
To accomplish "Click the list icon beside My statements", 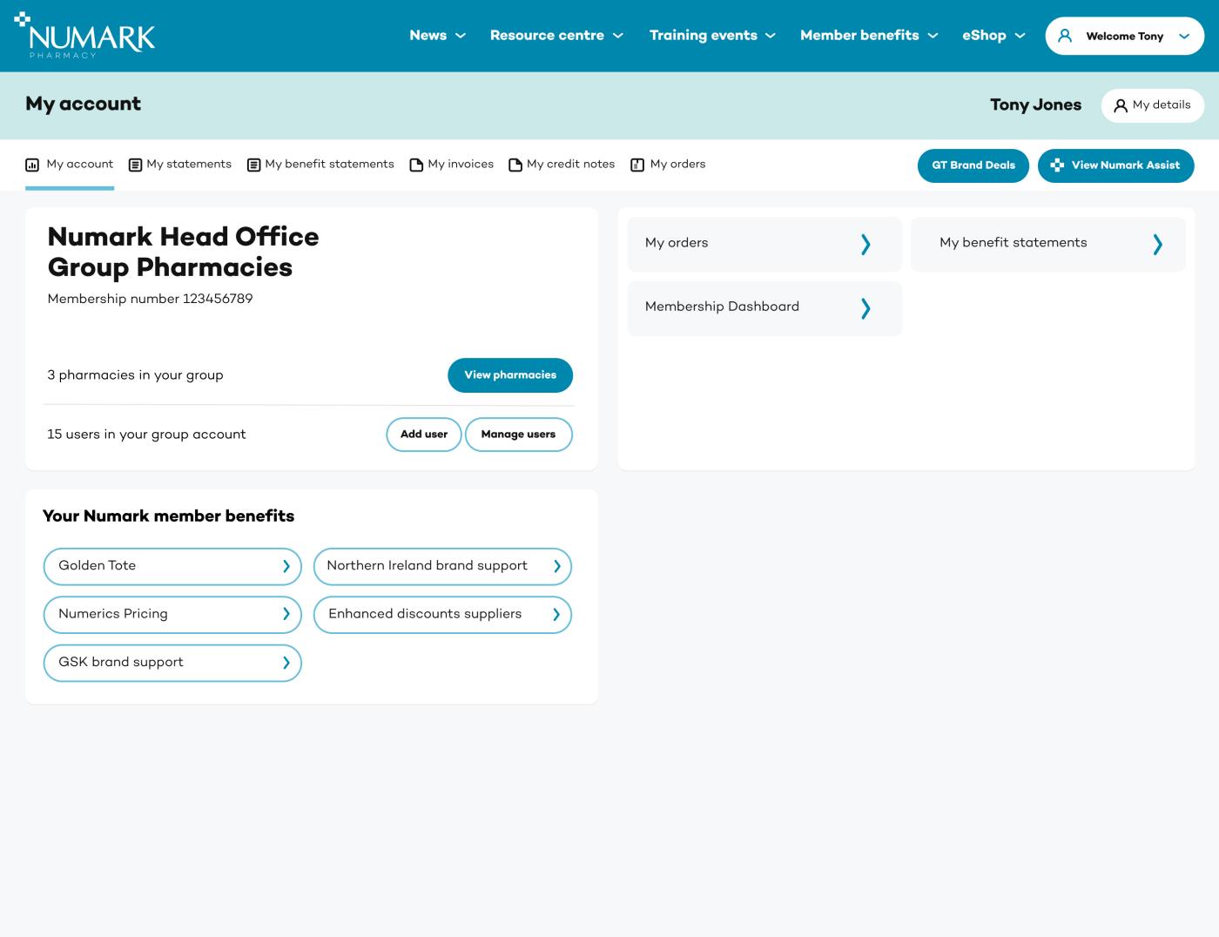I will pos(135,165).
